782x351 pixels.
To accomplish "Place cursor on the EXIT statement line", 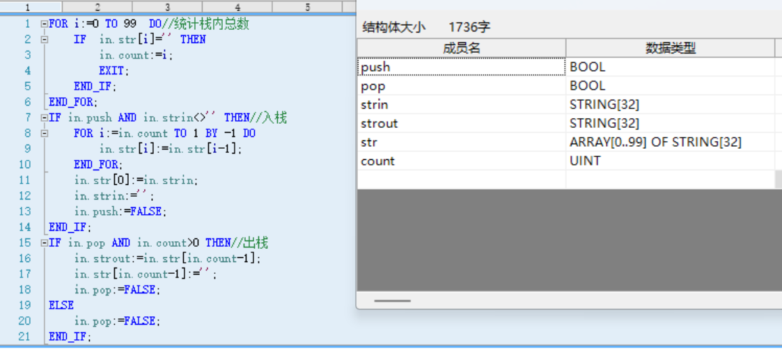I will click(x=114, y=71).
